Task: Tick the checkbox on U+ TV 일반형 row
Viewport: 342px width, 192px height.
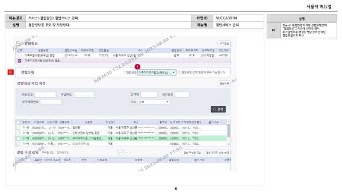Action: (18, 128)
